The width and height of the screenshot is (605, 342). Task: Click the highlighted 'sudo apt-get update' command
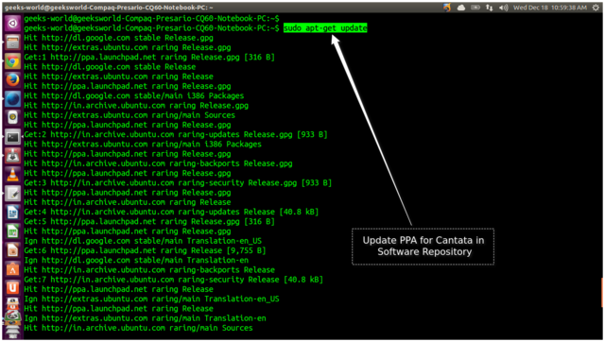[x=325, y=28]
